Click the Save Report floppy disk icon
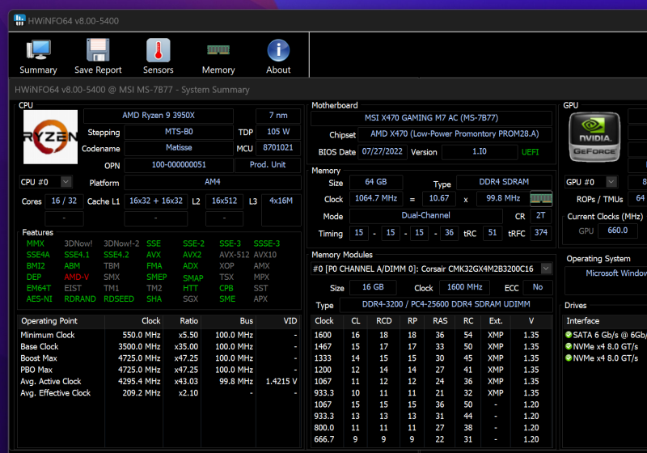647x453 pixels. [x=98, y=51]
